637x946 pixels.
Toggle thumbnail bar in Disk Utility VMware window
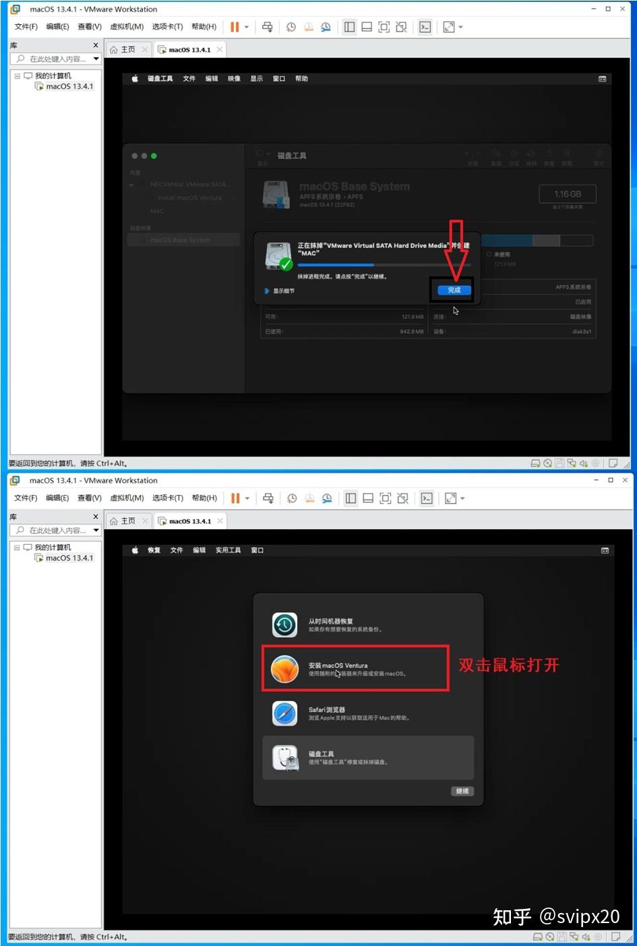(x=367, y=27)
